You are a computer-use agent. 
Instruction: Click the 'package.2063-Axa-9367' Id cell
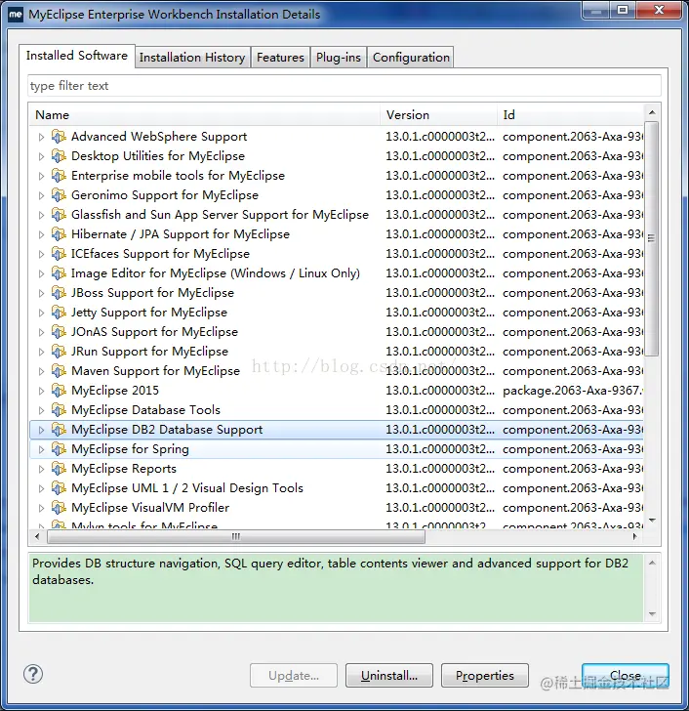coord(573,391)
